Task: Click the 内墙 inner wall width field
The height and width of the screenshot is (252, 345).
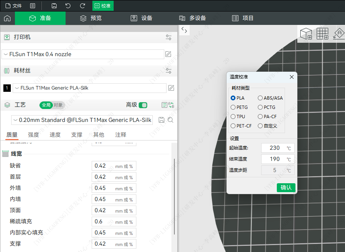Action: (x=114, y=199)
